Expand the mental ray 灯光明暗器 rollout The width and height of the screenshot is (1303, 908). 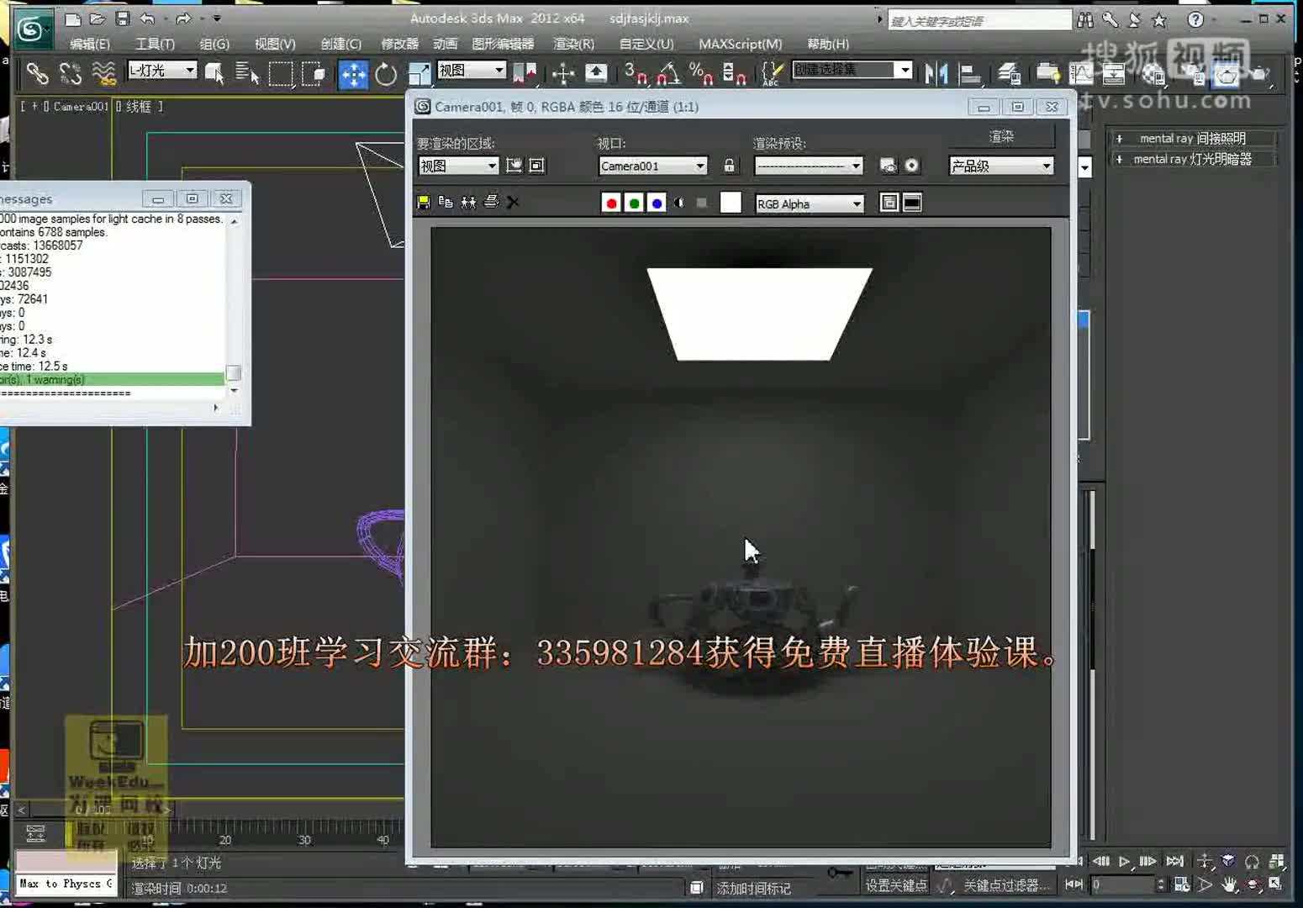pos(1194,159)
